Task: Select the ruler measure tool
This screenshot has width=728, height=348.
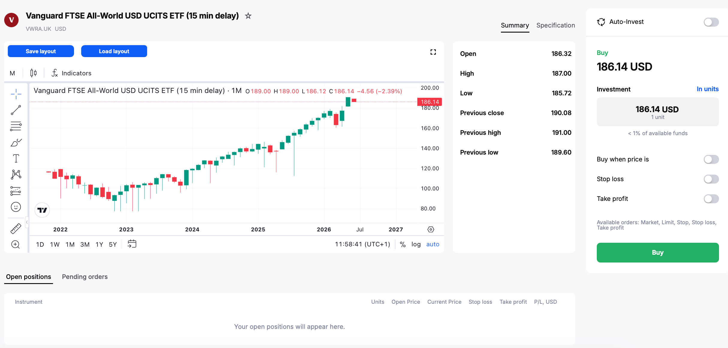Action: pyautogui.click(x=16, y=229)
